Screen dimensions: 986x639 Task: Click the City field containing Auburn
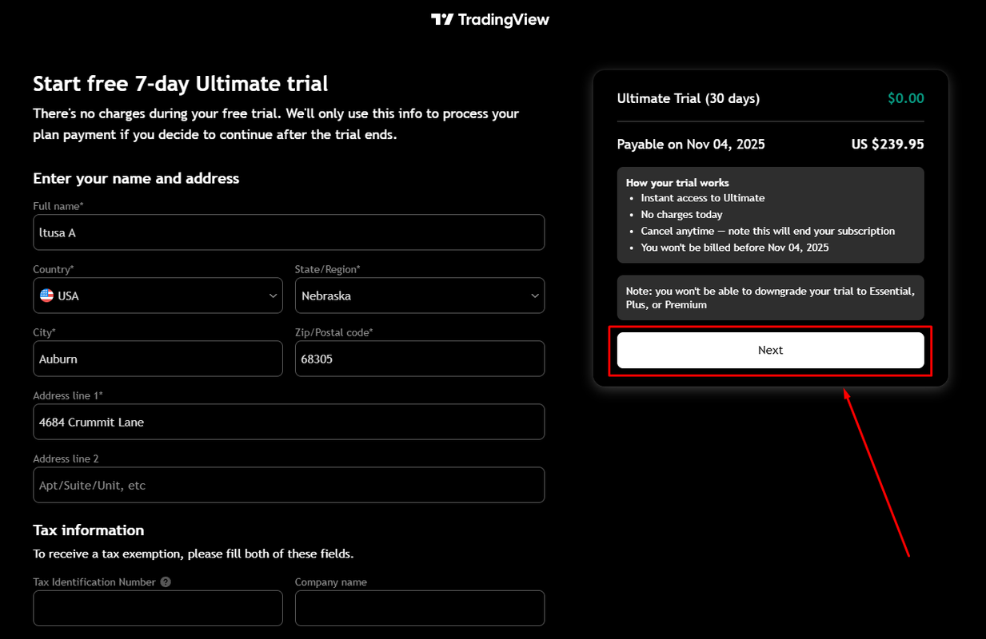tap(158, 359)
